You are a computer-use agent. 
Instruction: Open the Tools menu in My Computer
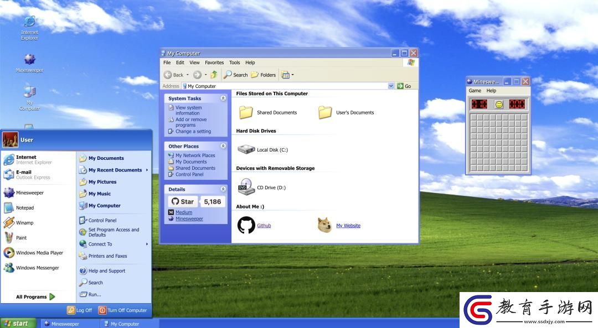(235, 63)
